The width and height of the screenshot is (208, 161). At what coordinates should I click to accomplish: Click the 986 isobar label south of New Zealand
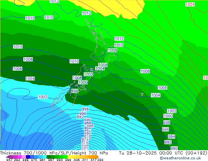(x=90, y=126)
